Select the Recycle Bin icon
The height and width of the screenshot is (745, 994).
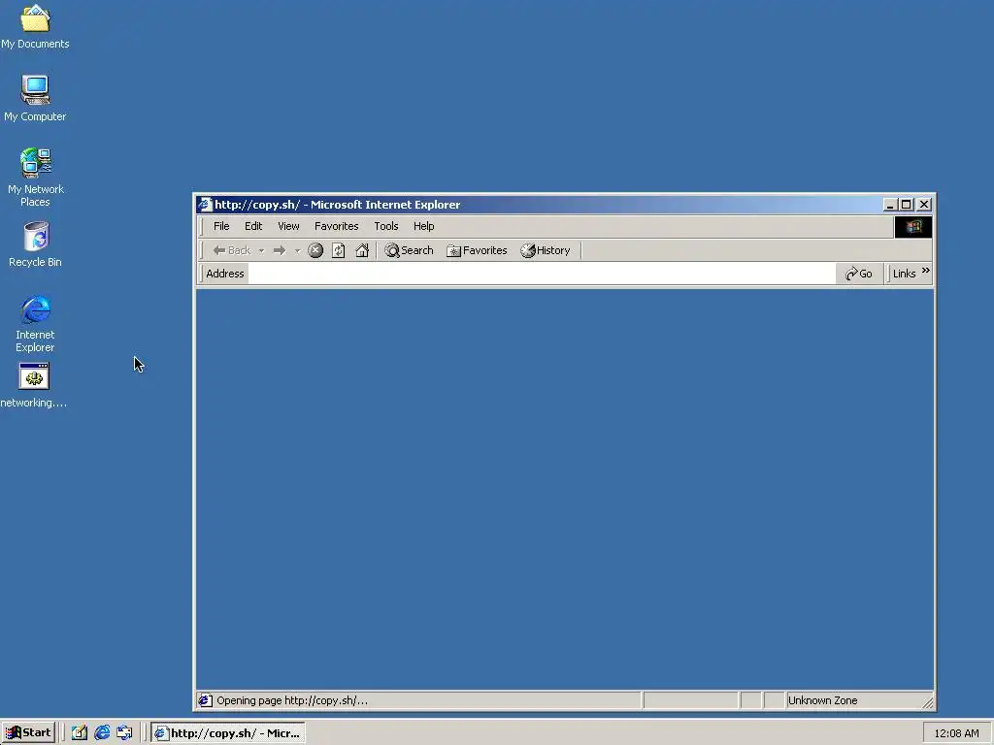pos(35,243)
